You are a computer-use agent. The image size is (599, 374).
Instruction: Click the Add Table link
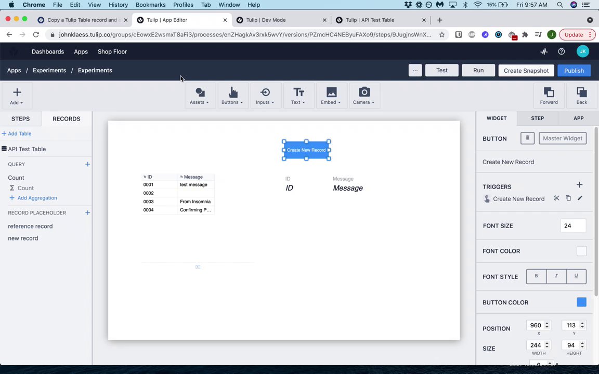(17, 133)
